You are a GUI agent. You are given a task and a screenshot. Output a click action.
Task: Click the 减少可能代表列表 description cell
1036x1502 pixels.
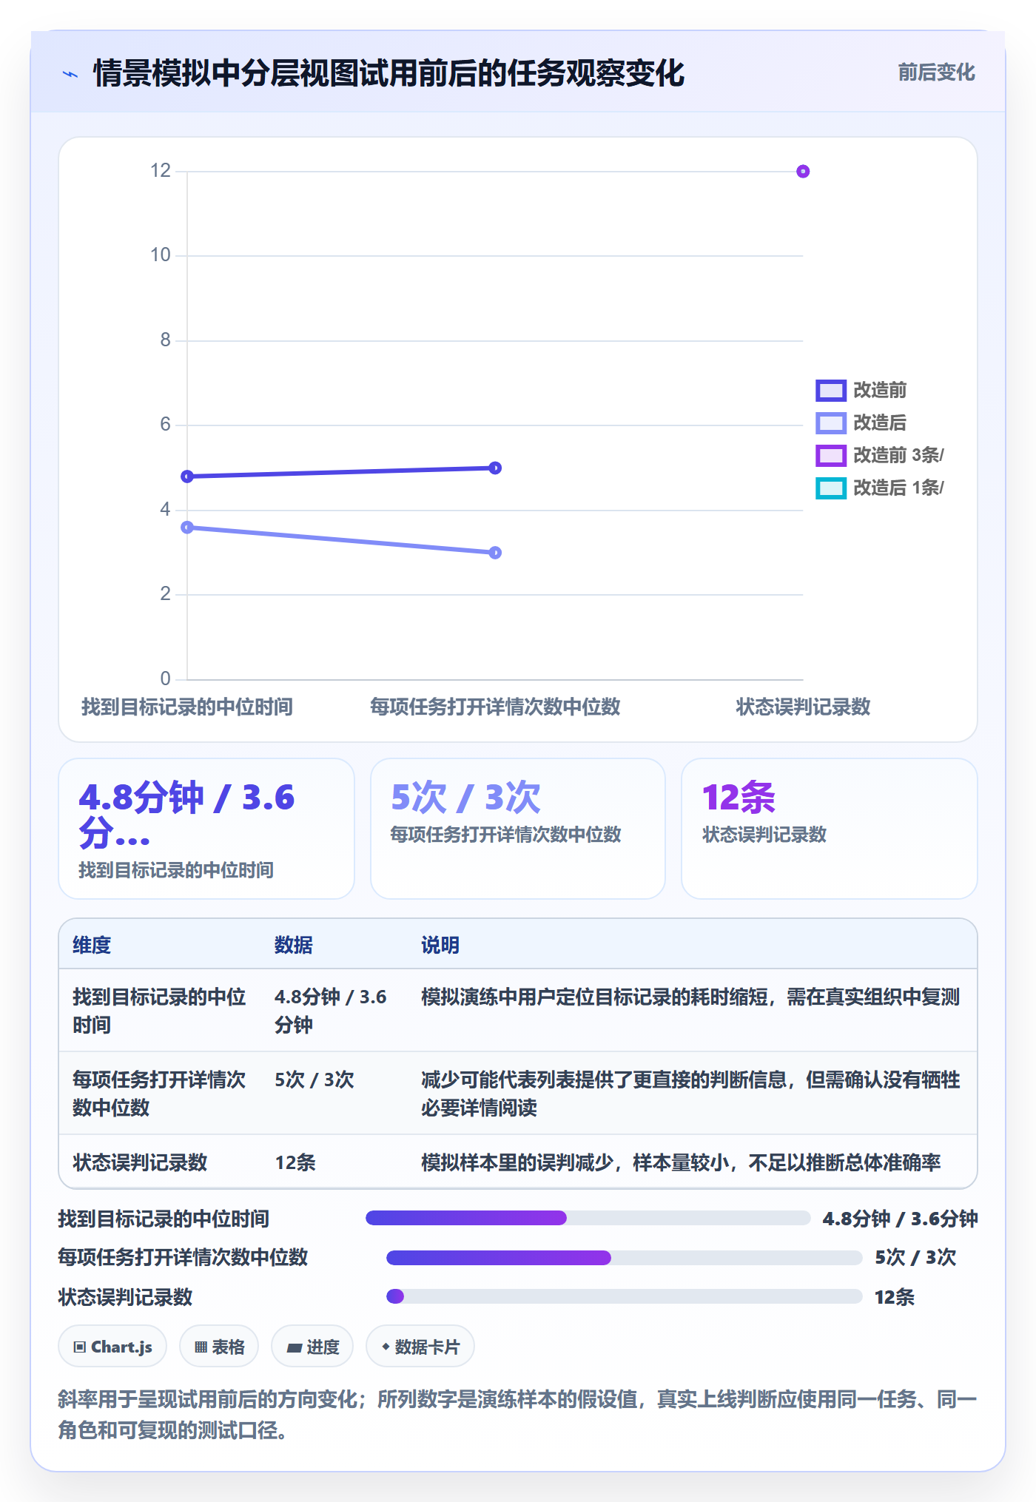coord(690,1094)
